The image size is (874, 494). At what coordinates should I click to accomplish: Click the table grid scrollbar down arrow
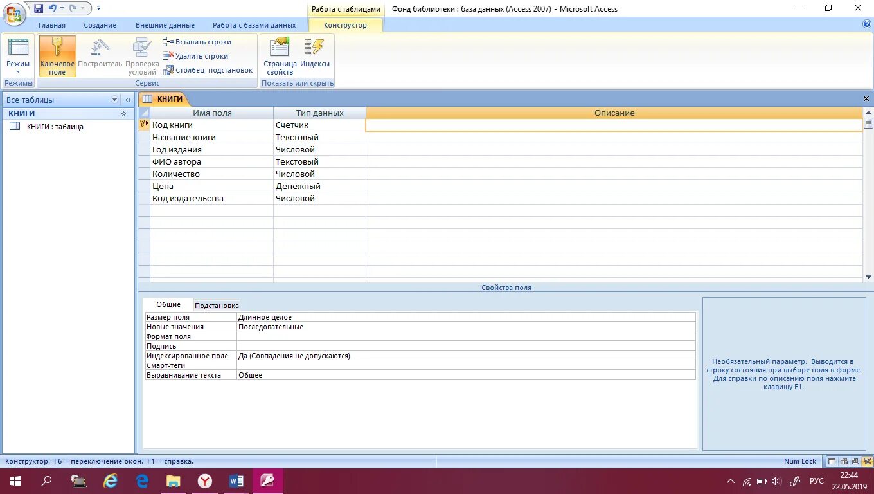868,277
